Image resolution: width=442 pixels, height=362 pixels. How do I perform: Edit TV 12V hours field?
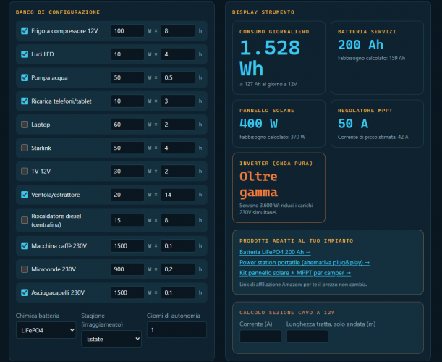177,172
